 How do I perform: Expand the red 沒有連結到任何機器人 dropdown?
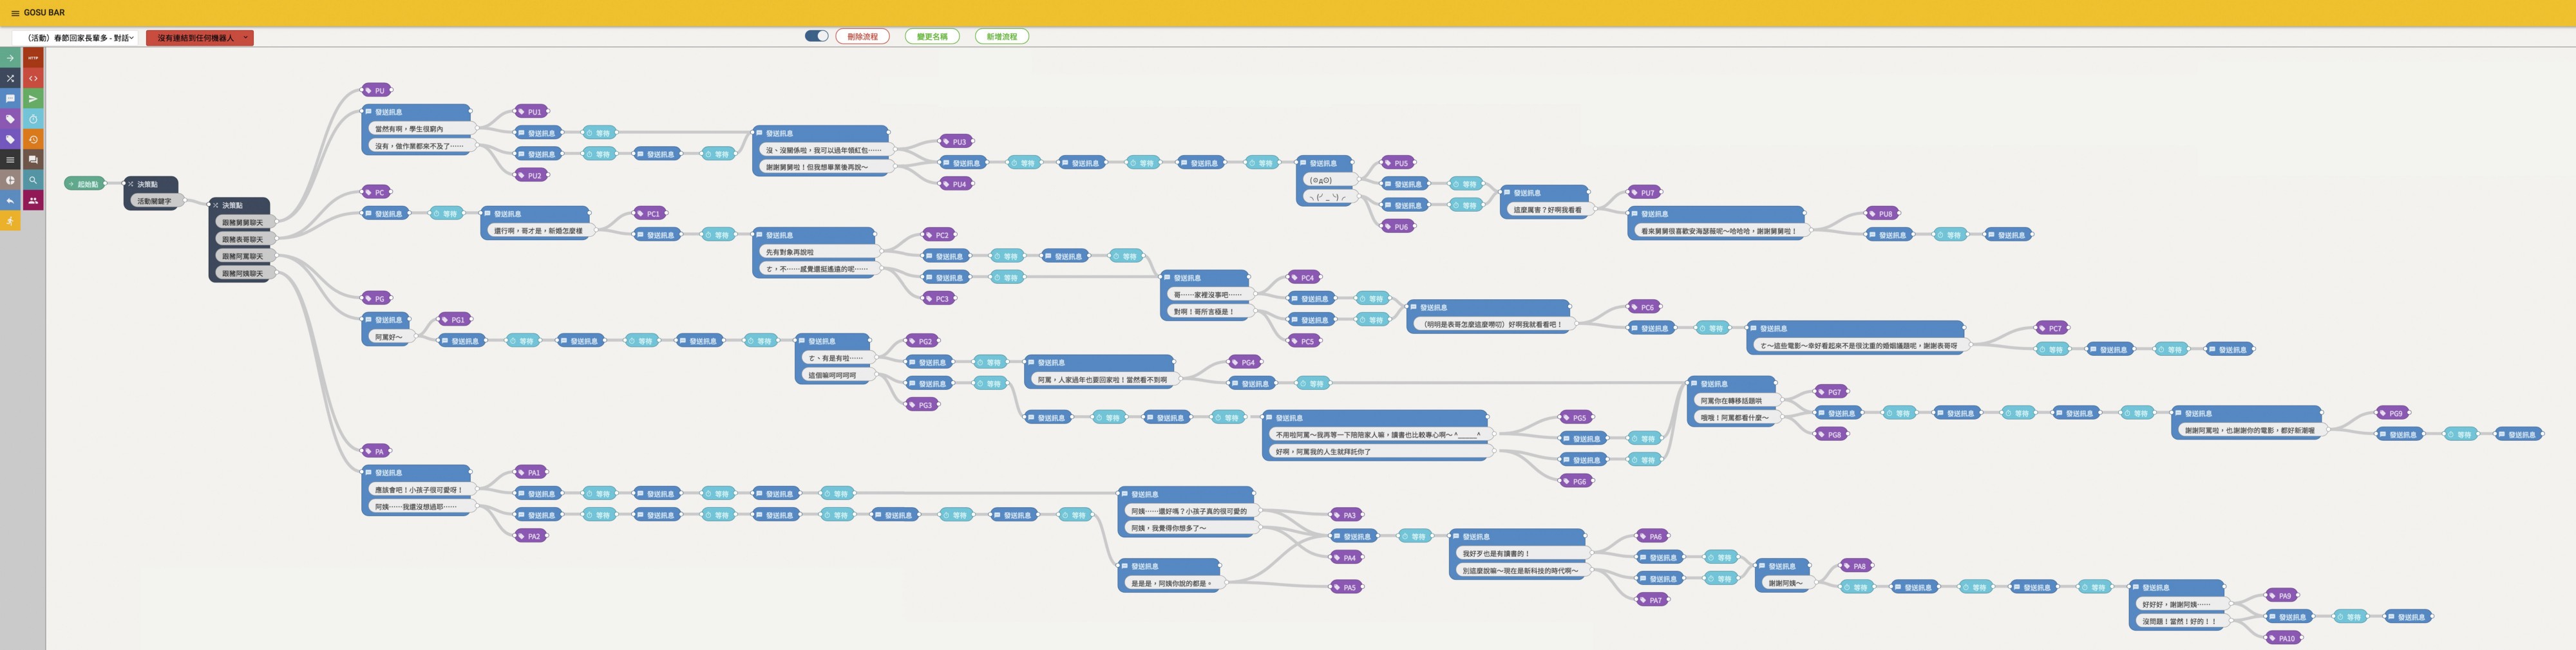point(199,38)
